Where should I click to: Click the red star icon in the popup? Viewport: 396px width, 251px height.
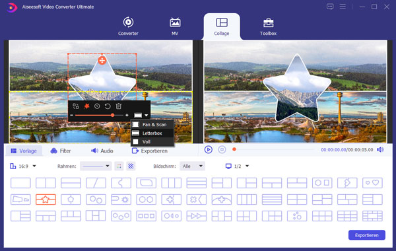point(86,106)
